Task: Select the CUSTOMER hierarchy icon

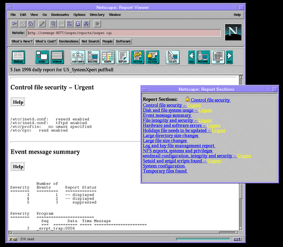Action: click(78, 57)
